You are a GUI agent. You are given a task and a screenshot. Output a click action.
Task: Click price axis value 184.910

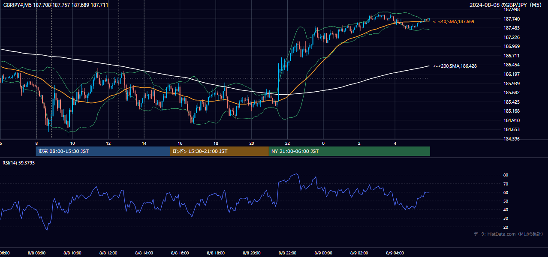[x=512, y=120]
